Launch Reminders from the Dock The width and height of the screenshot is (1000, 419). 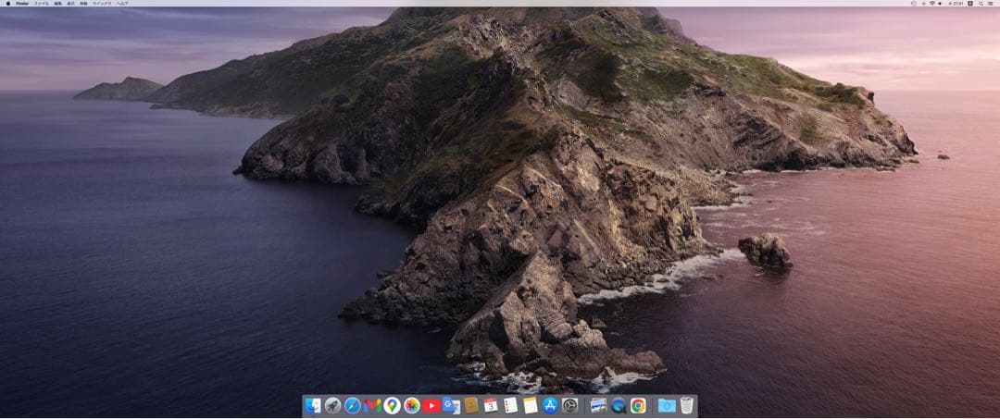510,405
